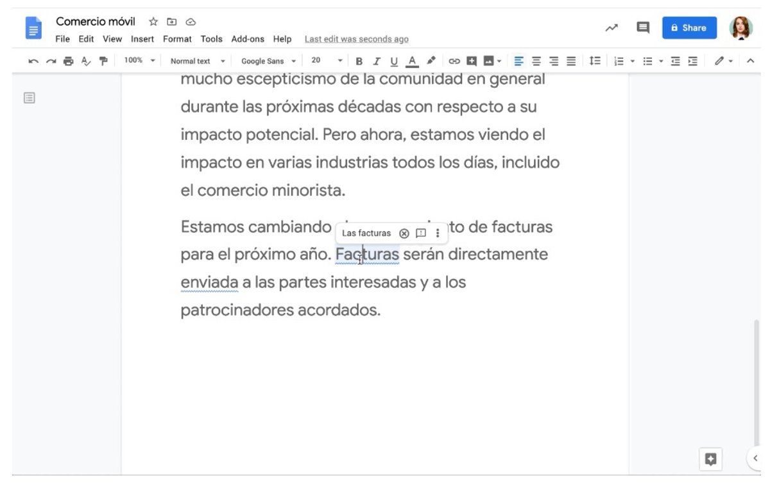770x483 pixels.
Task: Toggle underline formatting
Action: pyautogui.click(x=394, y=61)
